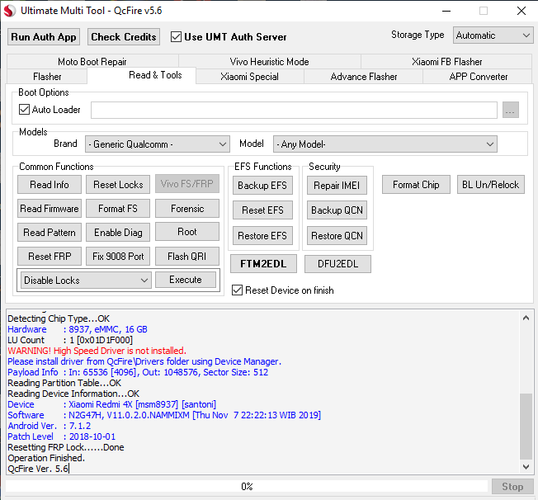Click the Read Pattern button
The height and width of the screenshot is (500, 538).
click(x=50, y=233)
